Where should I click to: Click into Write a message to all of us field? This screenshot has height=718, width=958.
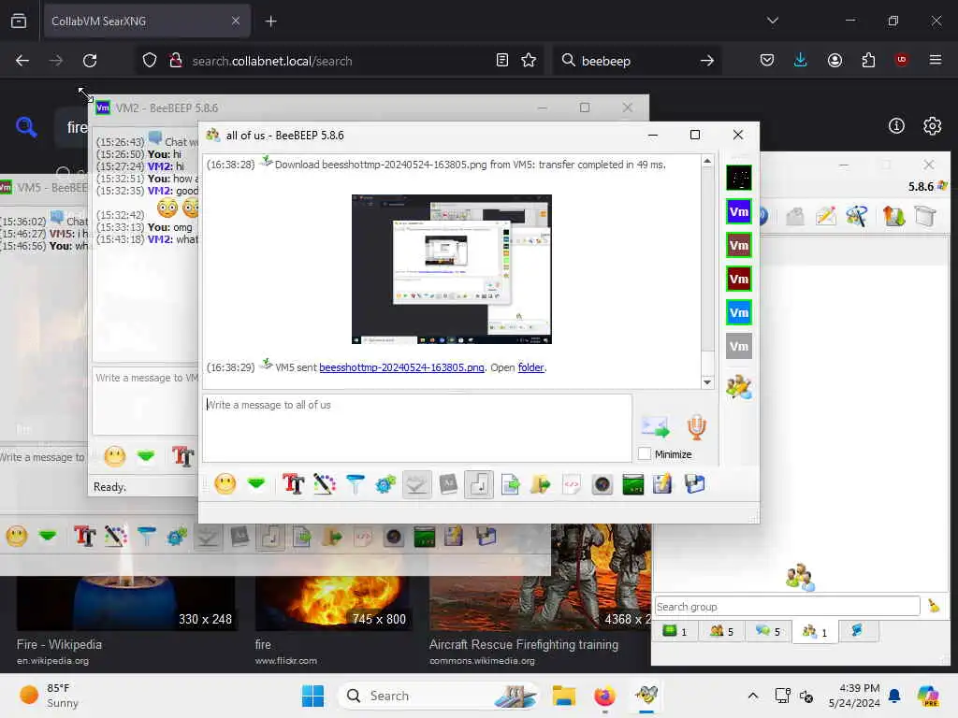pos(417,427)
